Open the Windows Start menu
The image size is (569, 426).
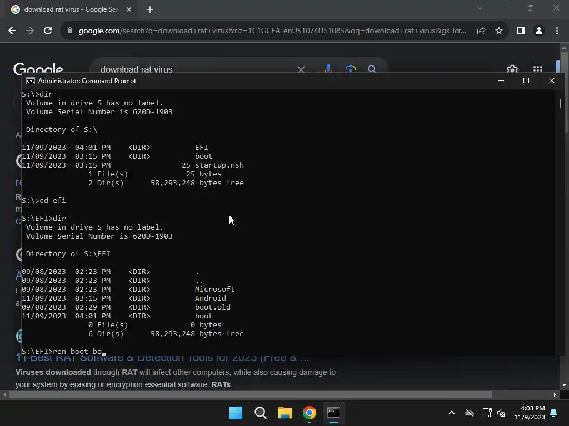coord(236,413)
